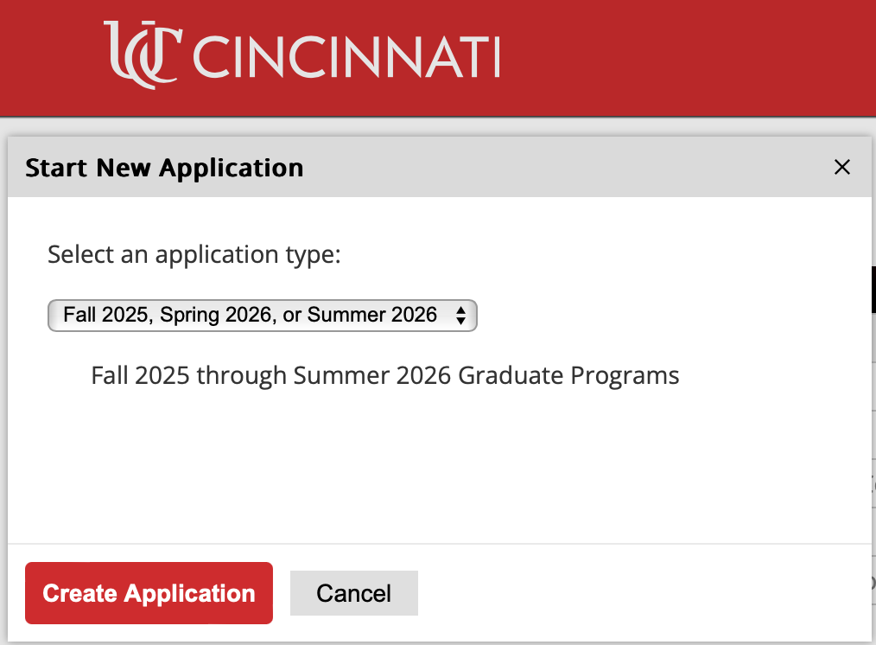Click empty footer area right of Cancel
Viewport: 876px width, 645px height.
coord(639,593)
